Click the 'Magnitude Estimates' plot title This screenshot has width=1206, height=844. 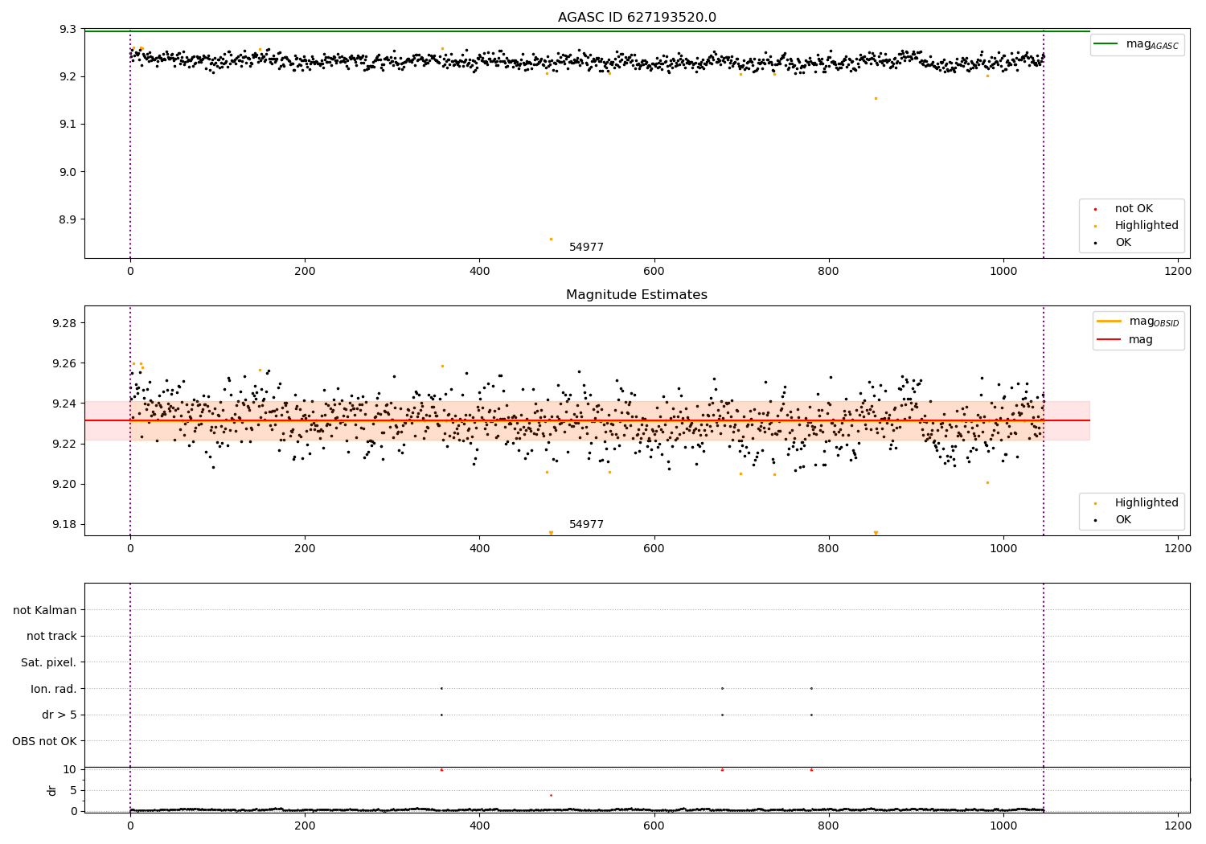click(x=637, y=295)
